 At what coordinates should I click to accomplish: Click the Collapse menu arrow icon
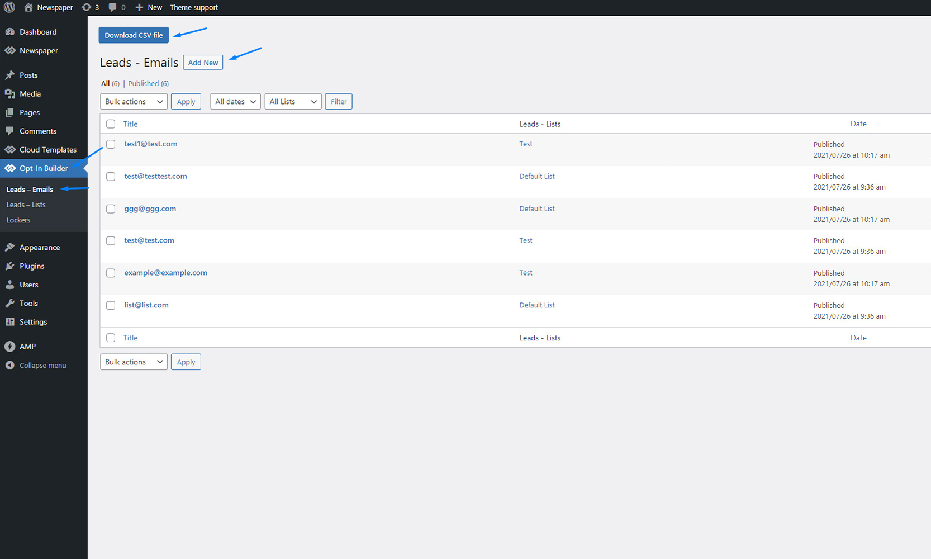coord(10,365)
